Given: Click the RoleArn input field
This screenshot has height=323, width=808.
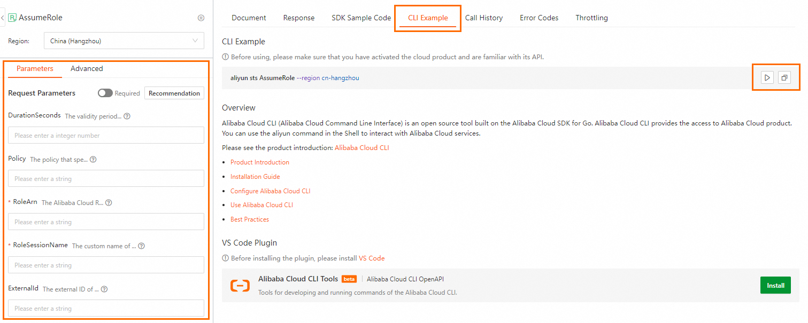Looking at the screenshot, I should 106,222.
